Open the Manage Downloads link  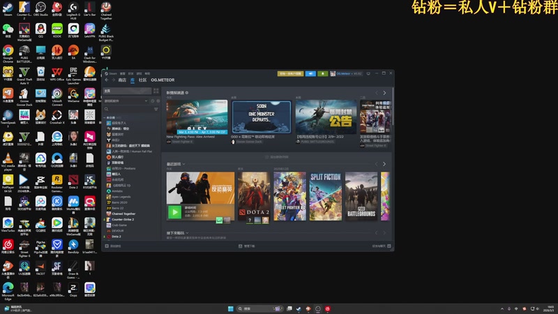(x=246, y=246)
